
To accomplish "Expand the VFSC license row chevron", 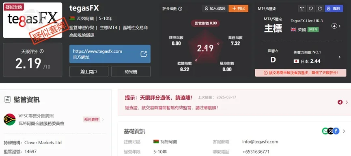I will tap(103, 120).
